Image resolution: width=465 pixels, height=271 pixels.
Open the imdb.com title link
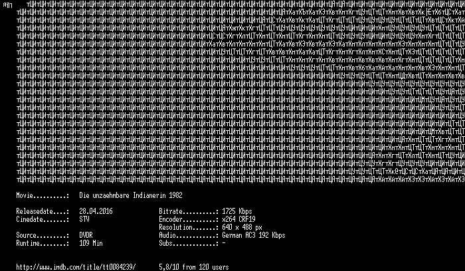[76, 267]
